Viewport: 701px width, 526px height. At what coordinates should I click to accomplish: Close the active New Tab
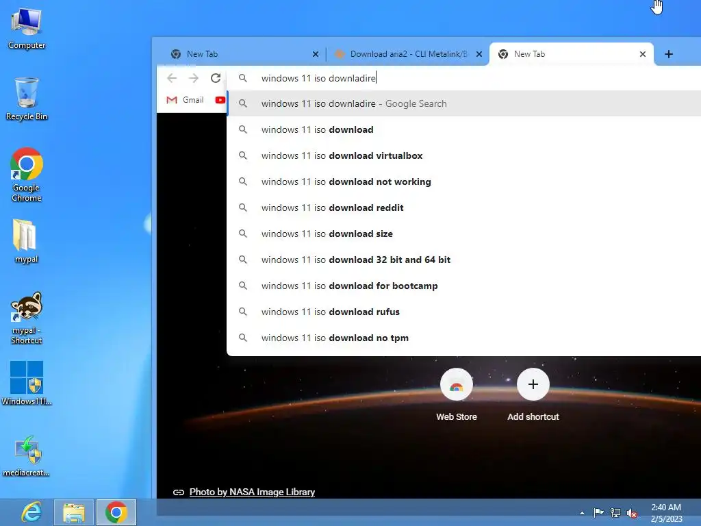point(643,54)
